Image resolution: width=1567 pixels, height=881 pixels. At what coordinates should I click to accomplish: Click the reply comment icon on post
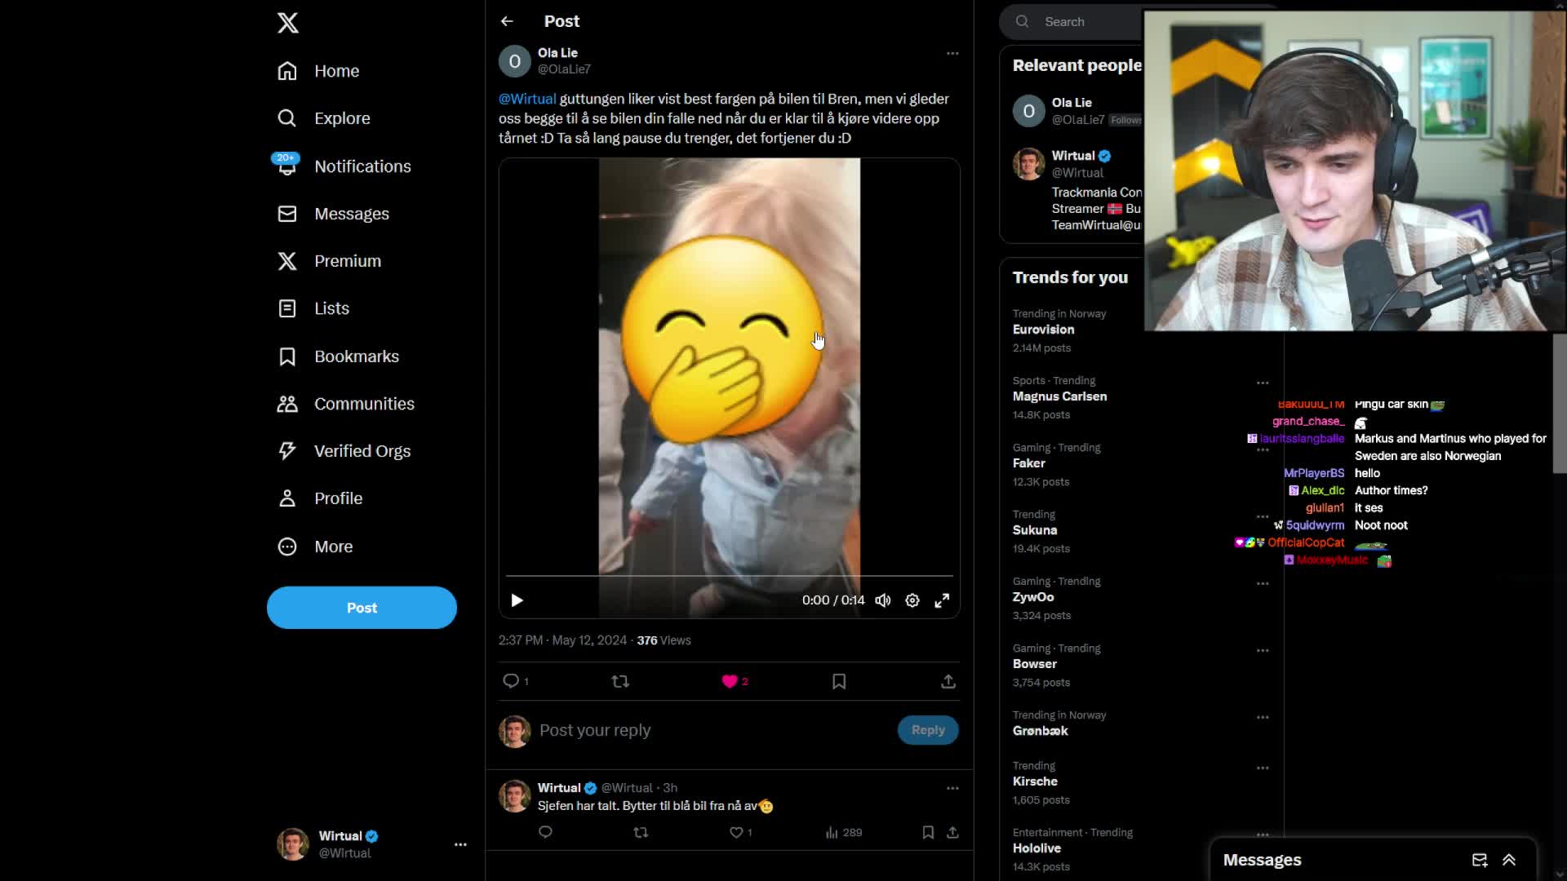coord(515,681)
